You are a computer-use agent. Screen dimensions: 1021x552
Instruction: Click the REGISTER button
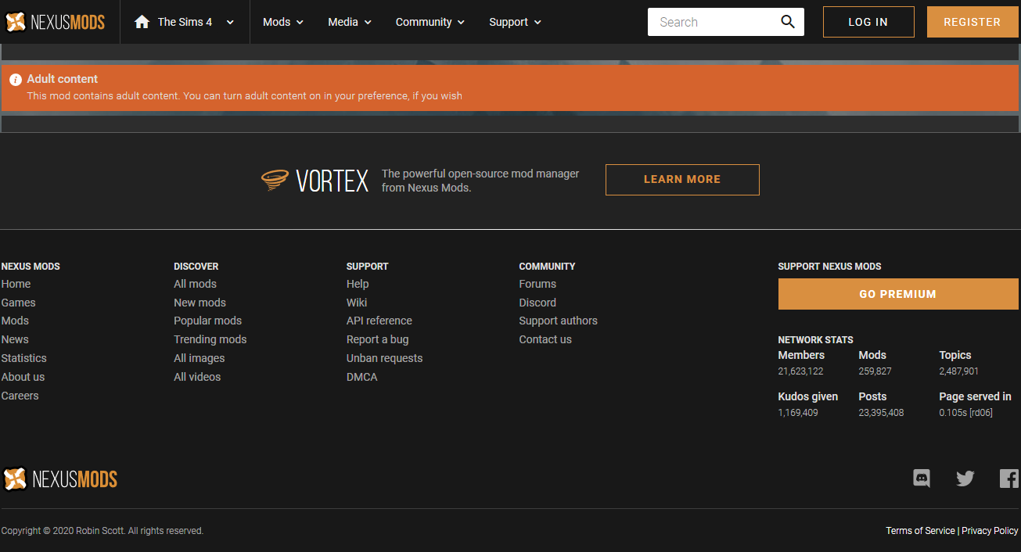pos(972,22)
